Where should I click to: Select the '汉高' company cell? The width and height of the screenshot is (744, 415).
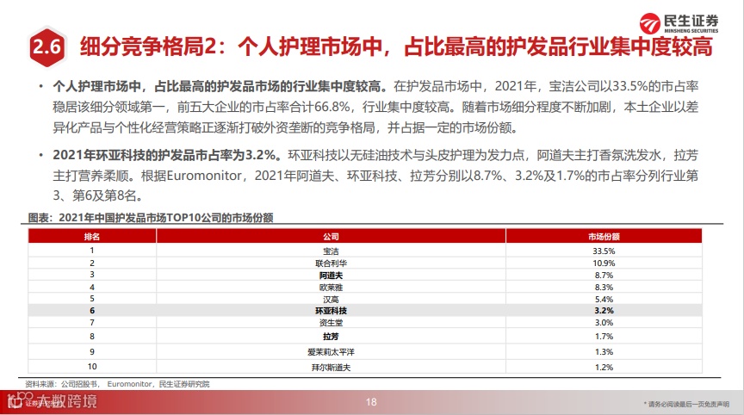click(x=331, y=300)
